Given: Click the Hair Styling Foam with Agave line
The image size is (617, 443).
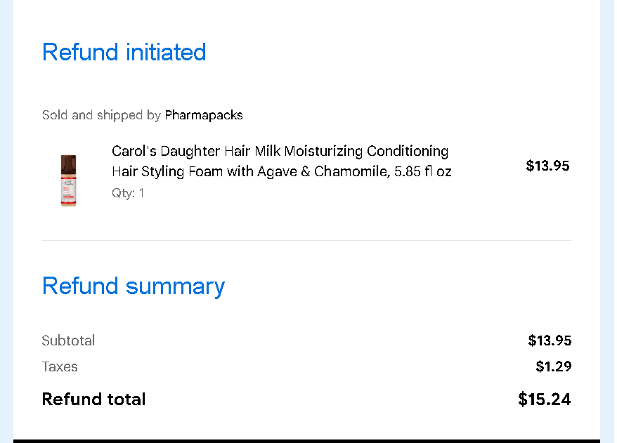Looking at the screenshot, I should (x=281, y=171).
